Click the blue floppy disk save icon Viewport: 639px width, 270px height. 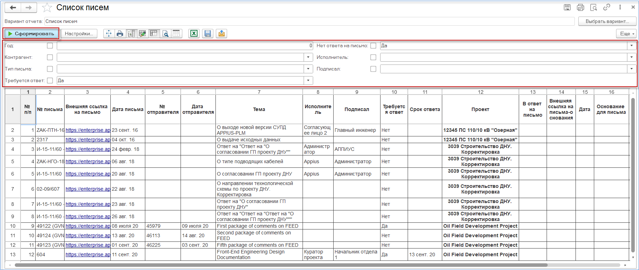pos(208,33)
